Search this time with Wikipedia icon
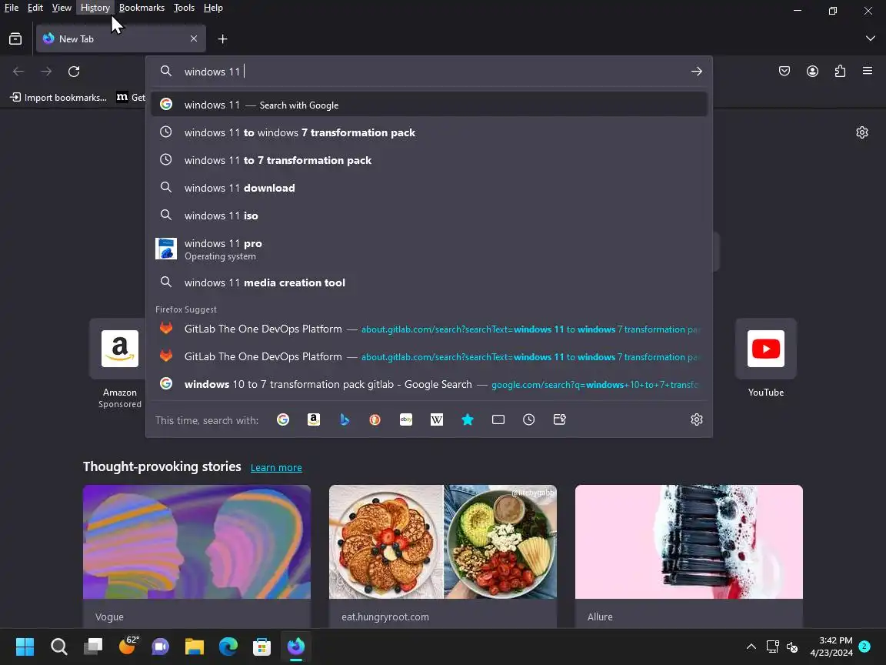The width and height of the screenshot is (886, 665). tap(436, 419)
